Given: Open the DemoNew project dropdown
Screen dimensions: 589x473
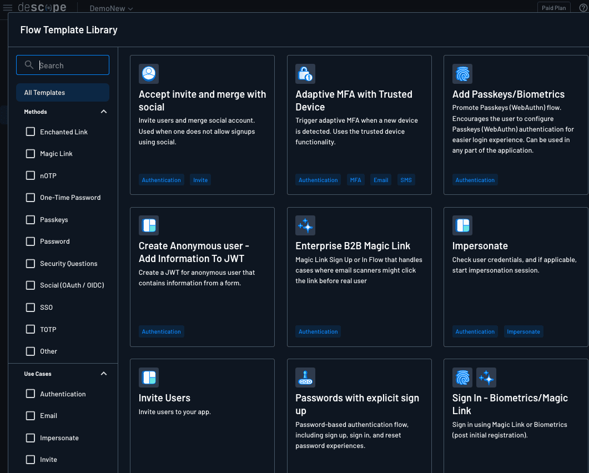Looking at the screenshot, I should click(110, 8).
